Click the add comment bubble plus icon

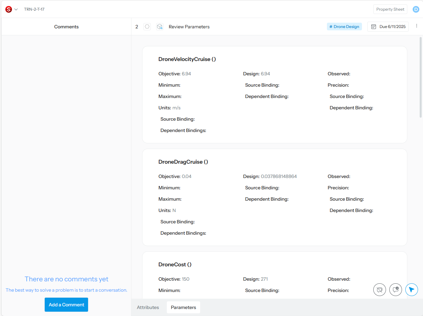click(x=396, y=290)
